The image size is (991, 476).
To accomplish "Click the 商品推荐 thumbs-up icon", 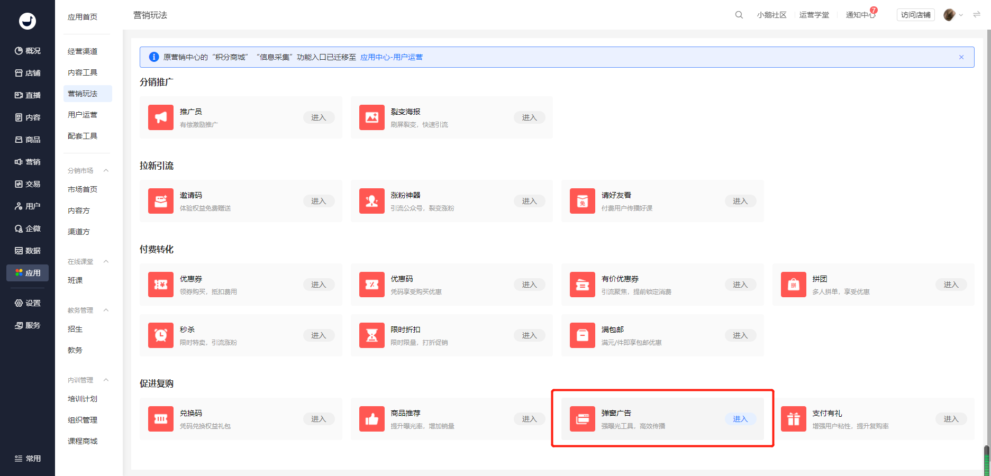I will [372, 419].
